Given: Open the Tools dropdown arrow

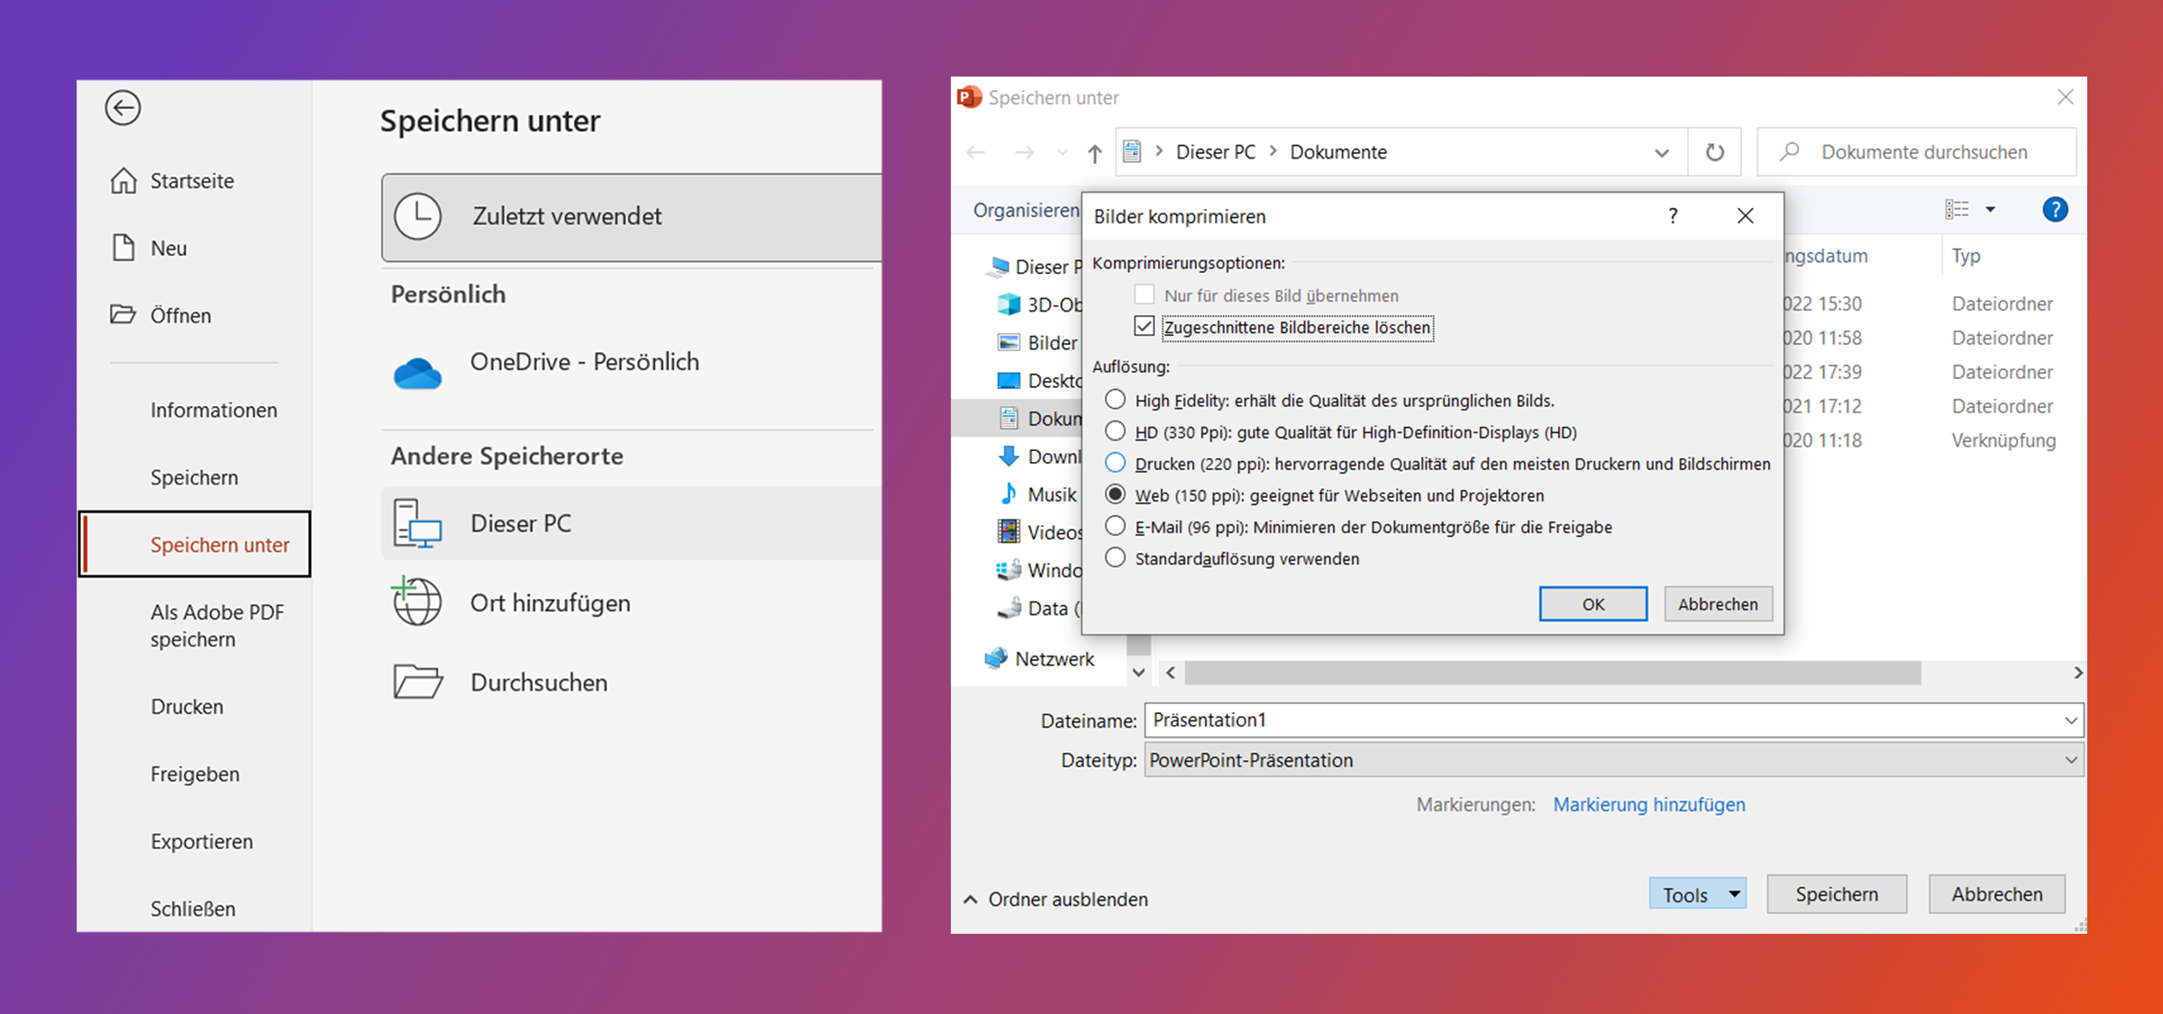Looking at the screenshot, I should [1734, 894].
